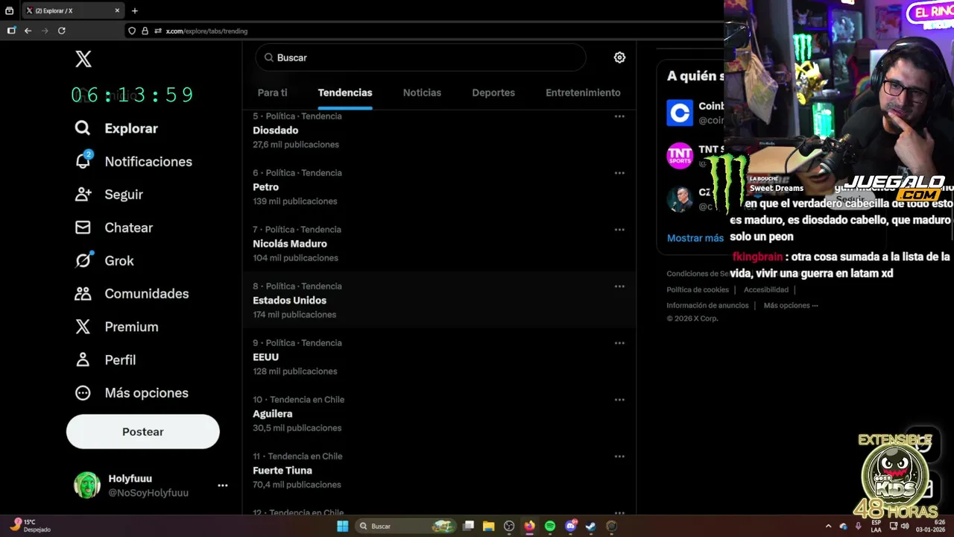Image resolution: width=954 pixels, height=537 pixels.
Task: Open Notificaciones with its bell icon
Action: pos(133,161)
